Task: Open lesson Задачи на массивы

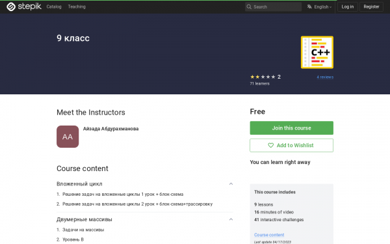Action: tap(83, 230)
